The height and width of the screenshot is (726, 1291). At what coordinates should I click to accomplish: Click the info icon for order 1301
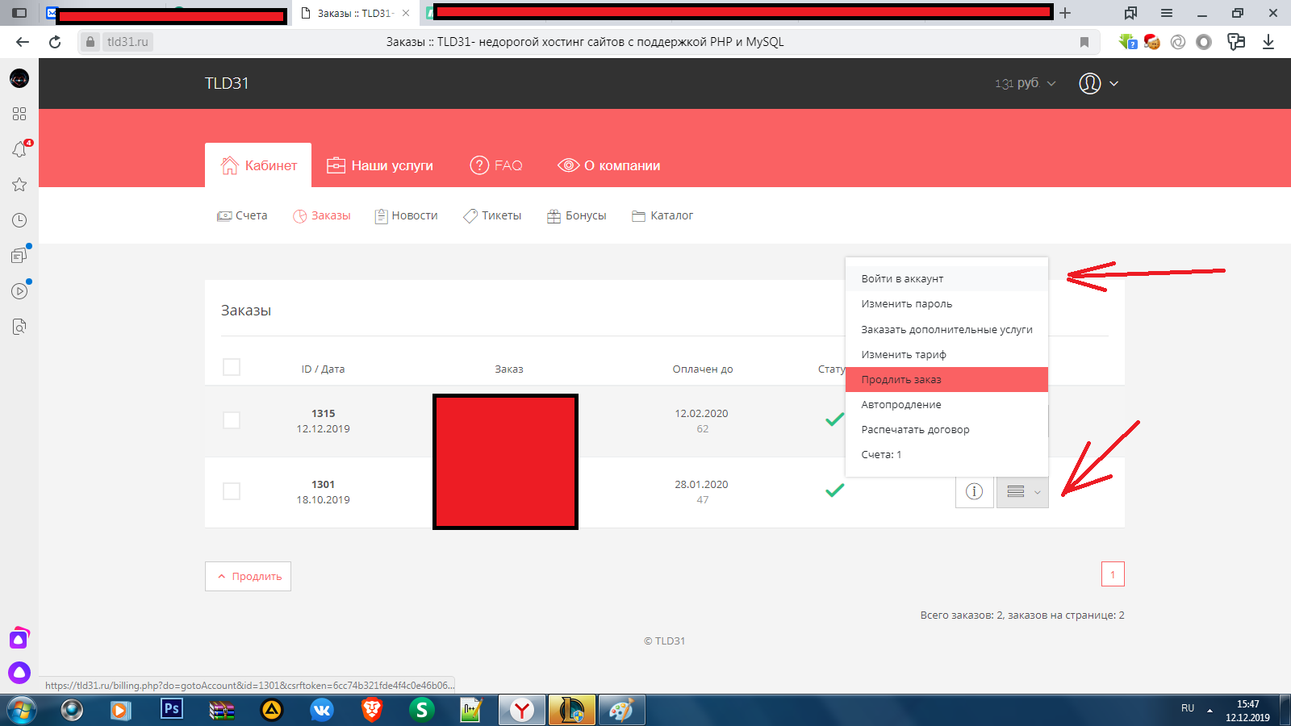[974, 491]
